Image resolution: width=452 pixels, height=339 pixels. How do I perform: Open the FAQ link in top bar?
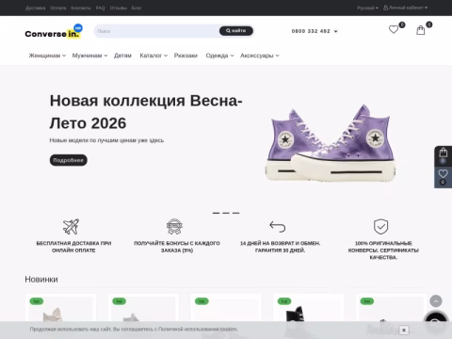(x=101, y=8)
